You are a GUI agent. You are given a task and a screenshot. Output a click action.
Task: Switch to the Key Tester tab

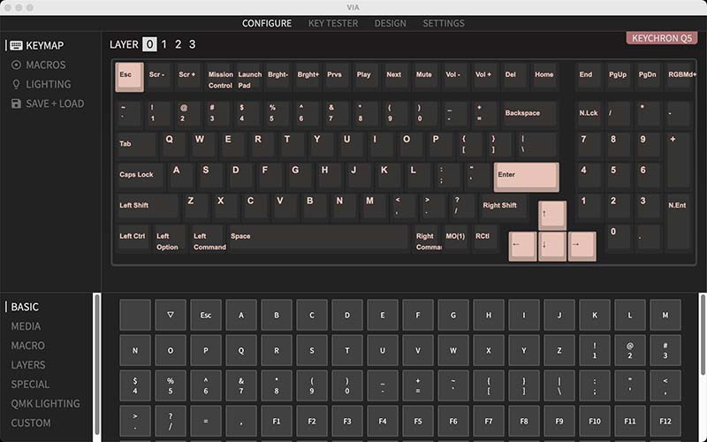(x=333, y=24)
